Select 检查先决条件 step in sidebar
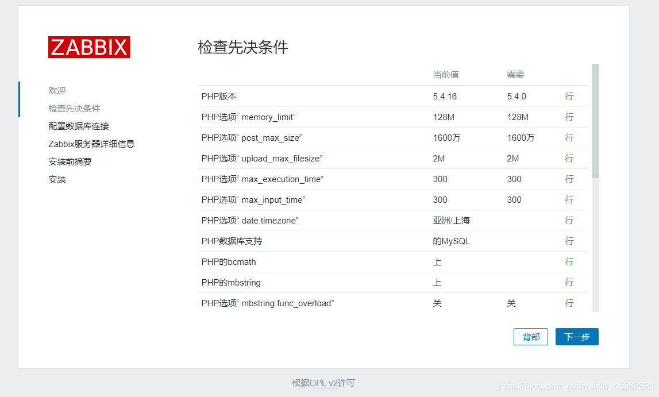Viewport: 659px width, 397px height. pos(74,109)
